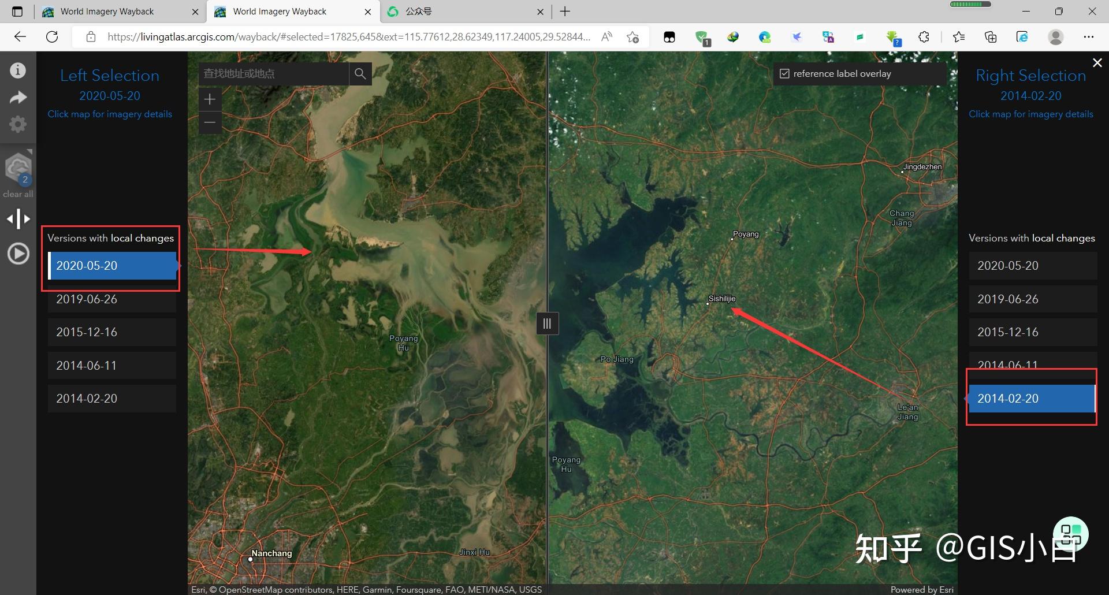Toggle the swipe mode icon
Image resolution: width=1109 pixels, height=595 pixels.
point(18,219)
